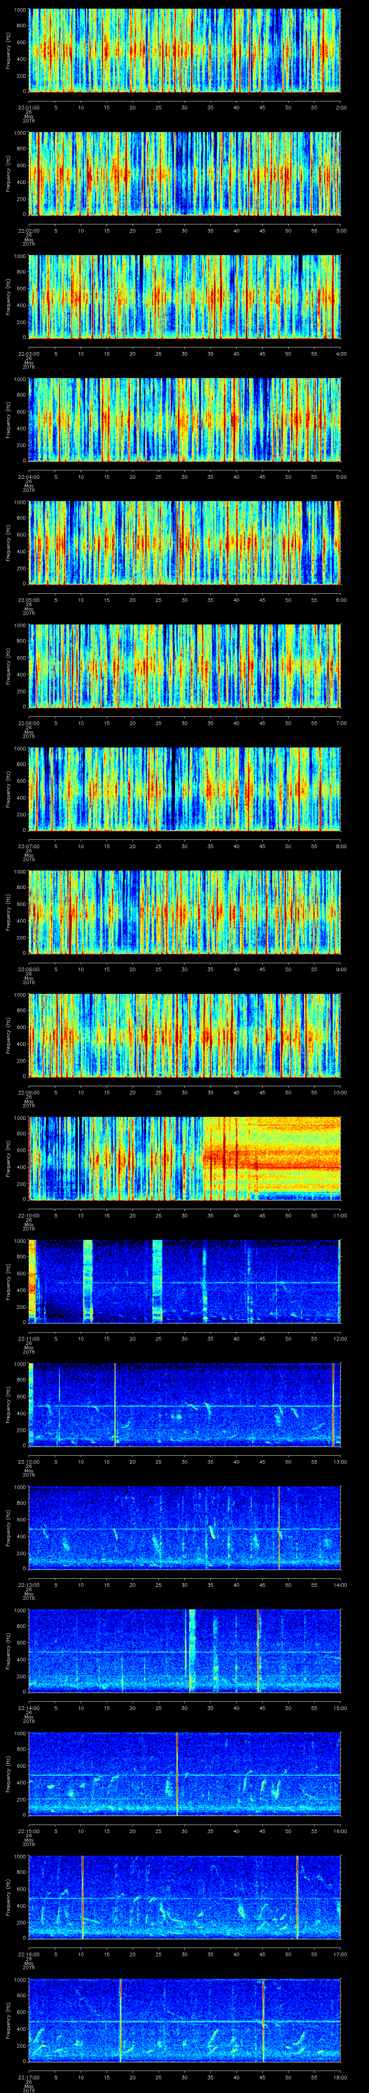Click the '6:00' end time label
The height and width of the screenshot is (2093, 369).
point(341,600)
